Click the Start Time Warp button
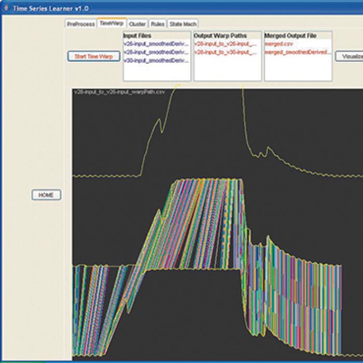This screenshot has height=363, width=363. 94,56
